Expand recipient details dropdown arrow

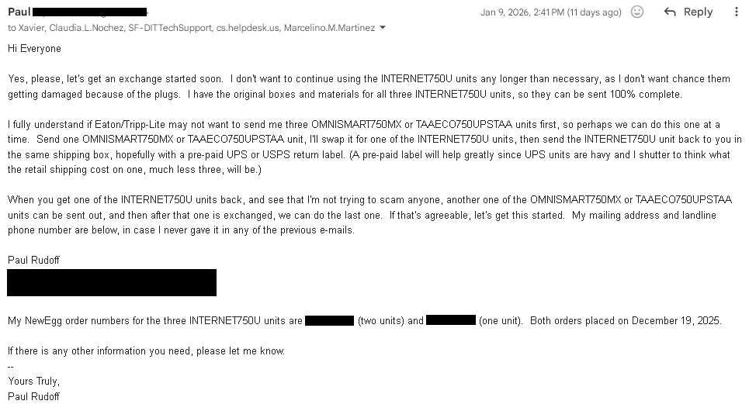383,28
